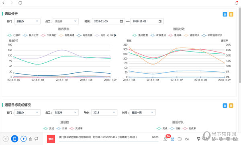Viewport: 241px width, 145px height.
Task: Click the blue phone dial icon
Action: click(14, 139)
